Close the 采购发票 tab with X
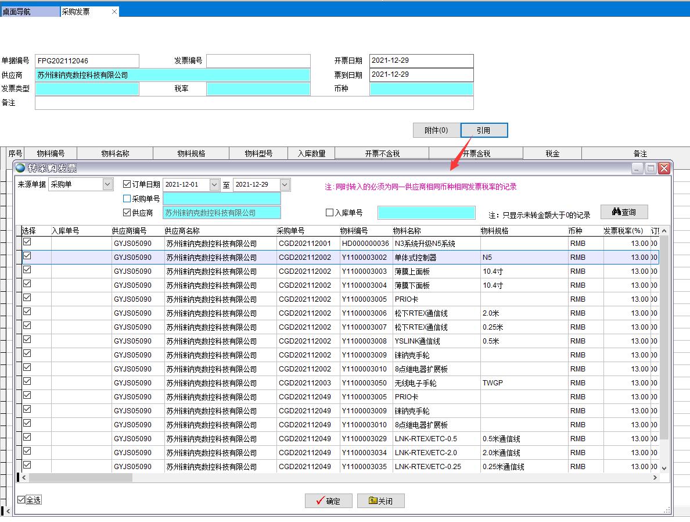 click(114, 12)
